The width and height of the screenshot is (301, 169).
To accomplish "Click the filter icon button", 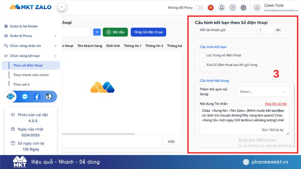I will (97, 32).
